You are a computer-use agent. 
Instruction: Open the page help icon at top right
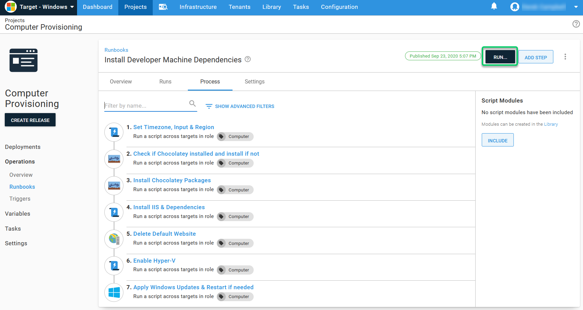point(576,24)
